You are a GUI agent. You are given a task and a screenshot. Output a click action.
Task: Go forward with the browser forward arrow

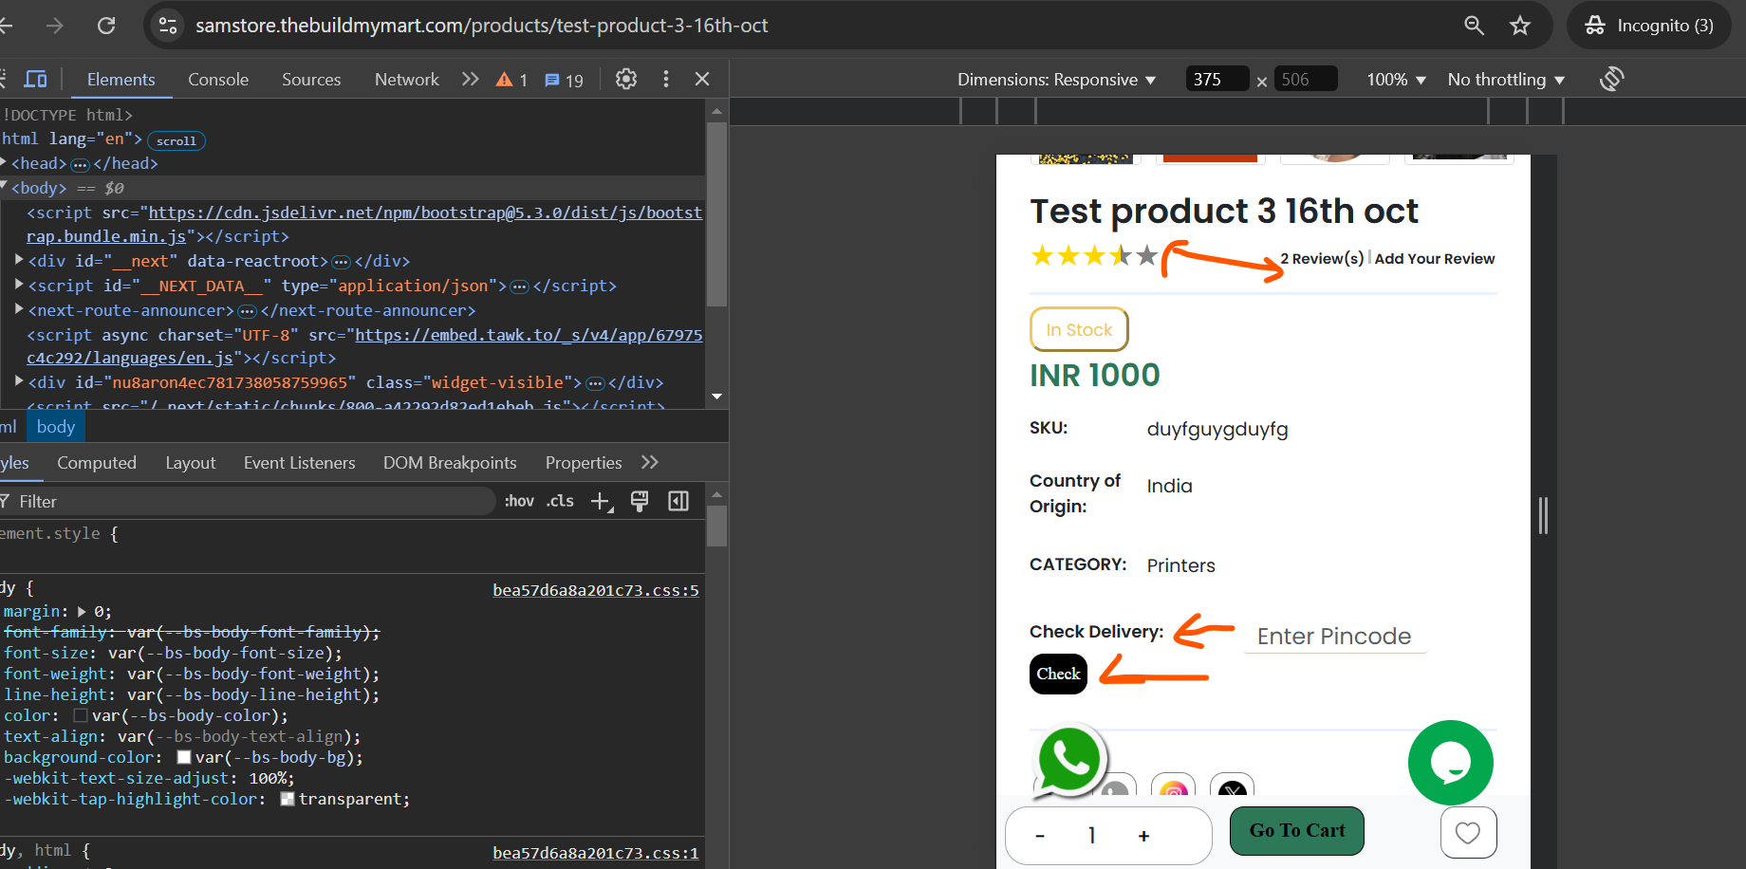coord(55,26)
